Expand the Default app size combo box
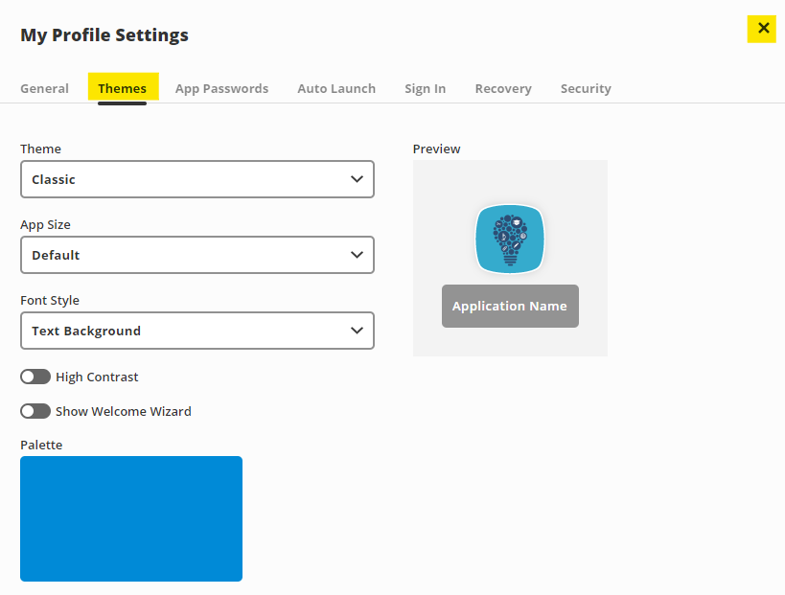Image resolution: width=785 pixels, height=595 pixels. click(x=196, y=255)
